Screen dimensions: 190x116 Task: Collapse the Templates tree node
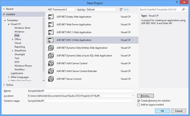5,20
